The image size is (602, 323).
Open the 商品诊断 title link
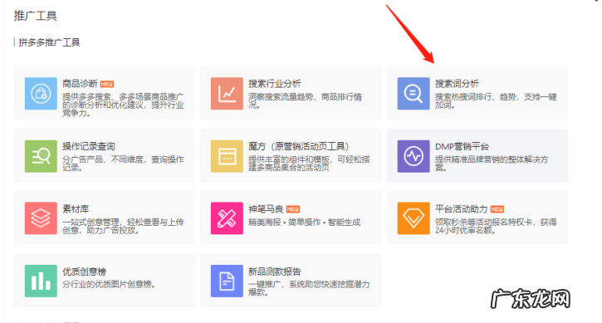80,84
